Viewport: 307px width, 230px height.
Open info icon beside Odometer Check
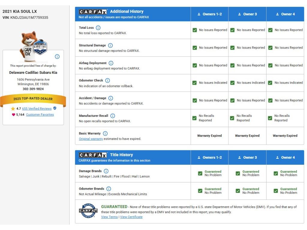tap(108, 80)
